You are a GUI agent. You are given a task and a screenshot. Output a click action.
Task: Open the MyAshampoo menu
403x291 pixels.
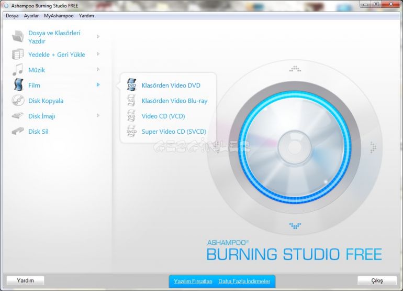(x=59, y=16)
